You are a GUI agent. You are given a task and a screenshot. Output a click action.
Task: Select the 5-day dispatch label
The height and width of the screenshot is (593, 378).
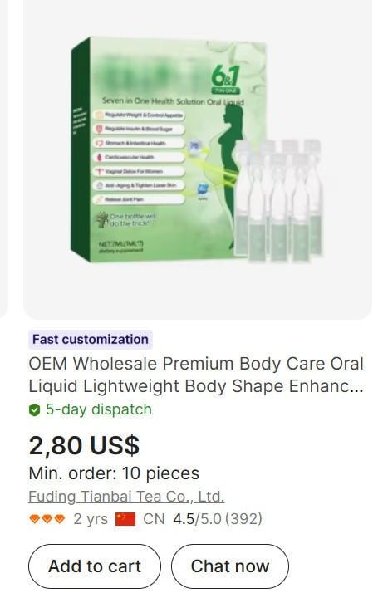pos(99,409)
